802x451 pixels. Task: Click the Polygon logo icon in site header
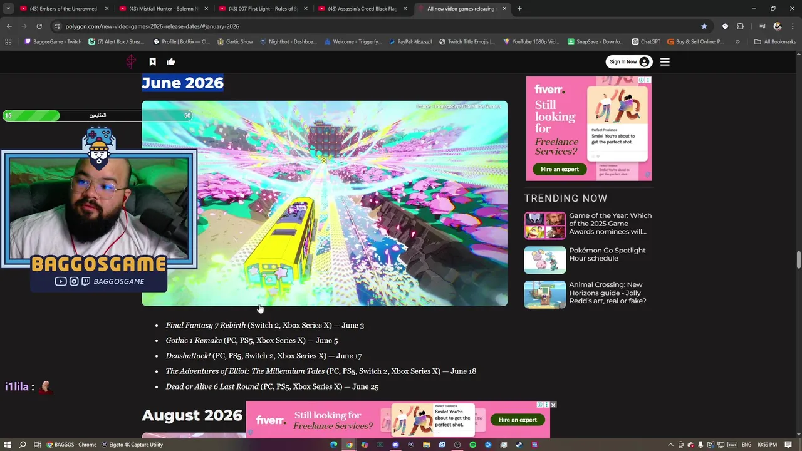tap(131, 61)
